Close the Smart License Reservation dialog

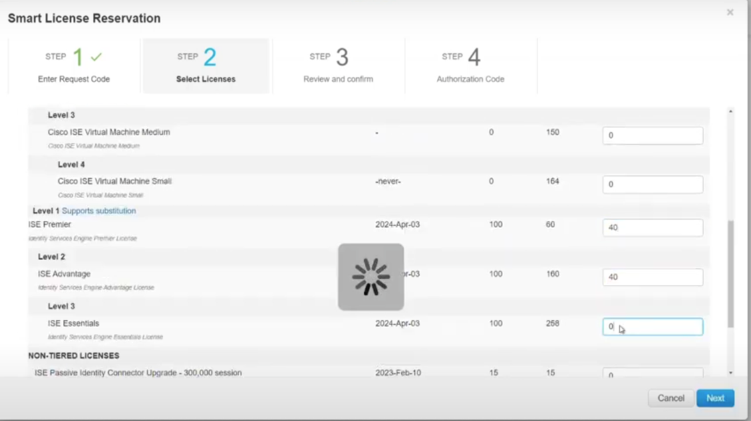click(730, 13)
